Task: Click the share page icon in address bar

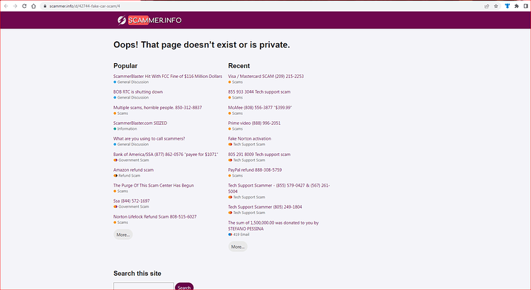Action: click(x=486, y=6)
